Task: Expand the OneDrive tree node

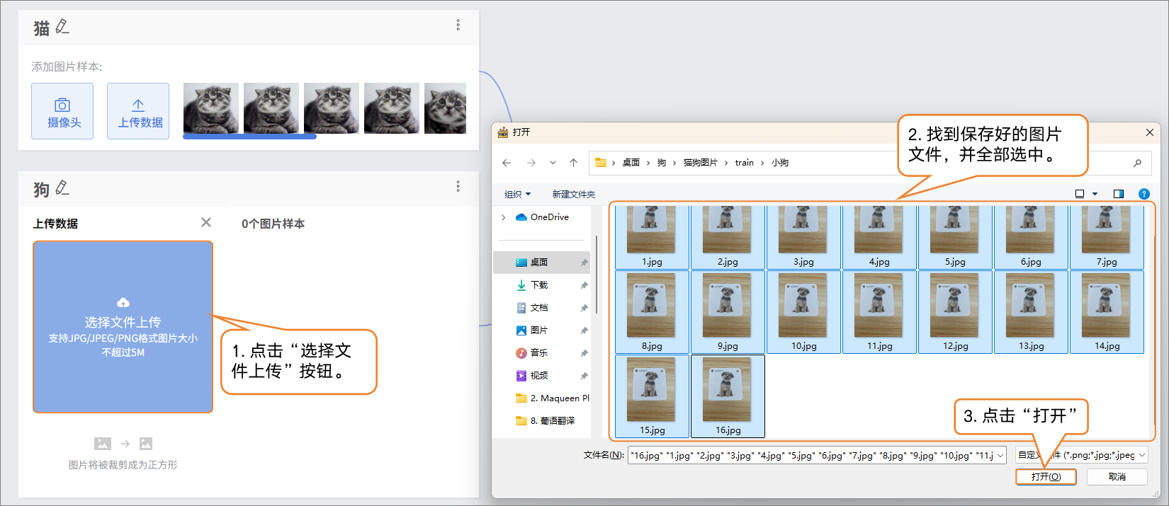Action: [x=504, y=217]
